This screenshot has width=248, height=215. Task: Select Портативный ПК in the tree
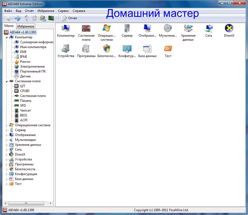pyautogui.click(x=33, y=71)
